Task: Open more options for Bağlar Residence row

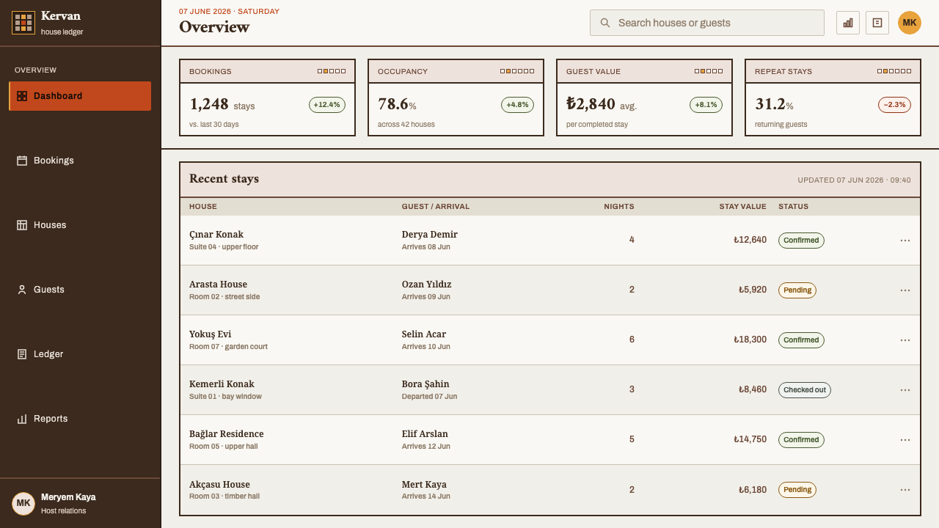Action: 905,440
